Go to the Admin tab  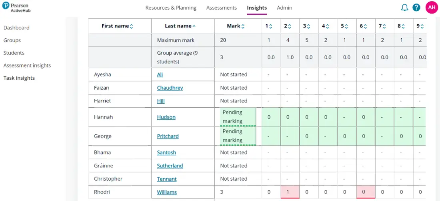(x=284, y=8)
